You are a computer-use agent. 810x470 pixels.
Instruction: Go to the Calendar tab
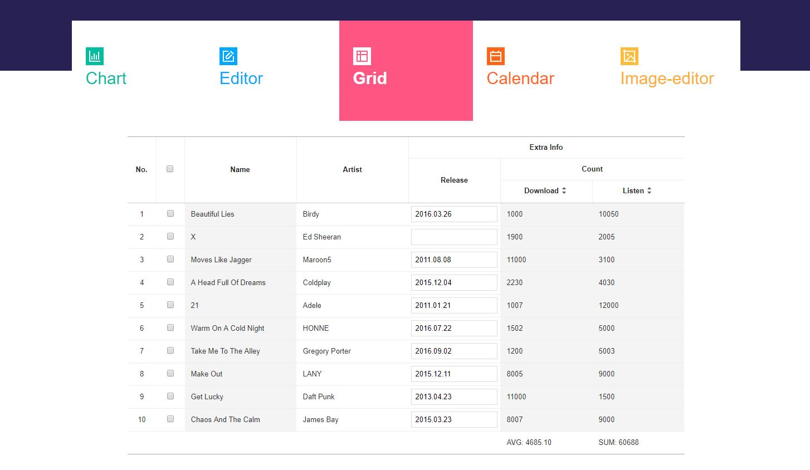540,71
